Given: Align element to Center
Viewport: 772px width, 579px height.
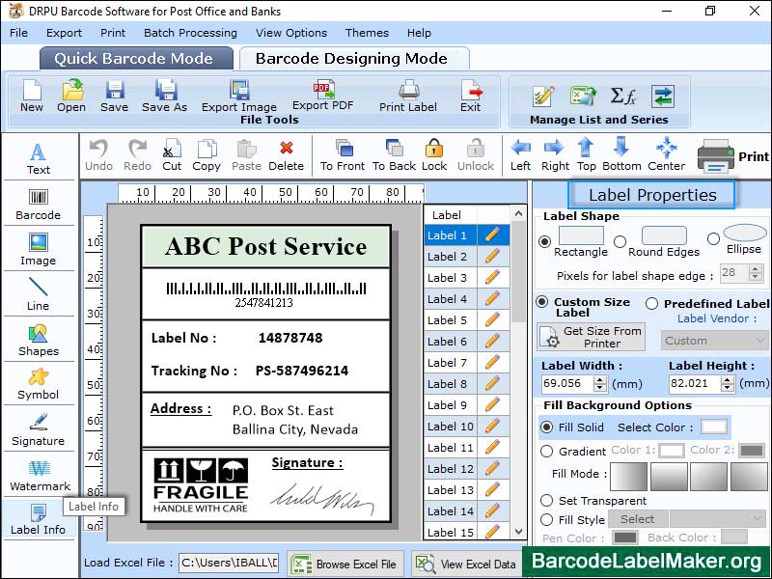Looking at the screenshot, I should (666, 155).
